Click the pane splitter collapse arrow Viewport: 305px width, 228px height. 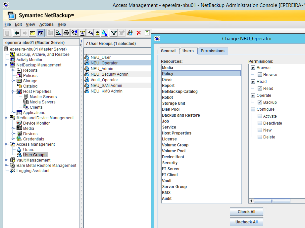81,41
